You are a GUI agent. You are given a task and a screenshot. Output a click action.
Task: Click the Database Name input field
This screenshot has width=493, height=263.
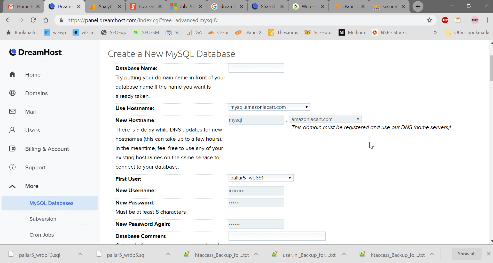click(256, 68)
